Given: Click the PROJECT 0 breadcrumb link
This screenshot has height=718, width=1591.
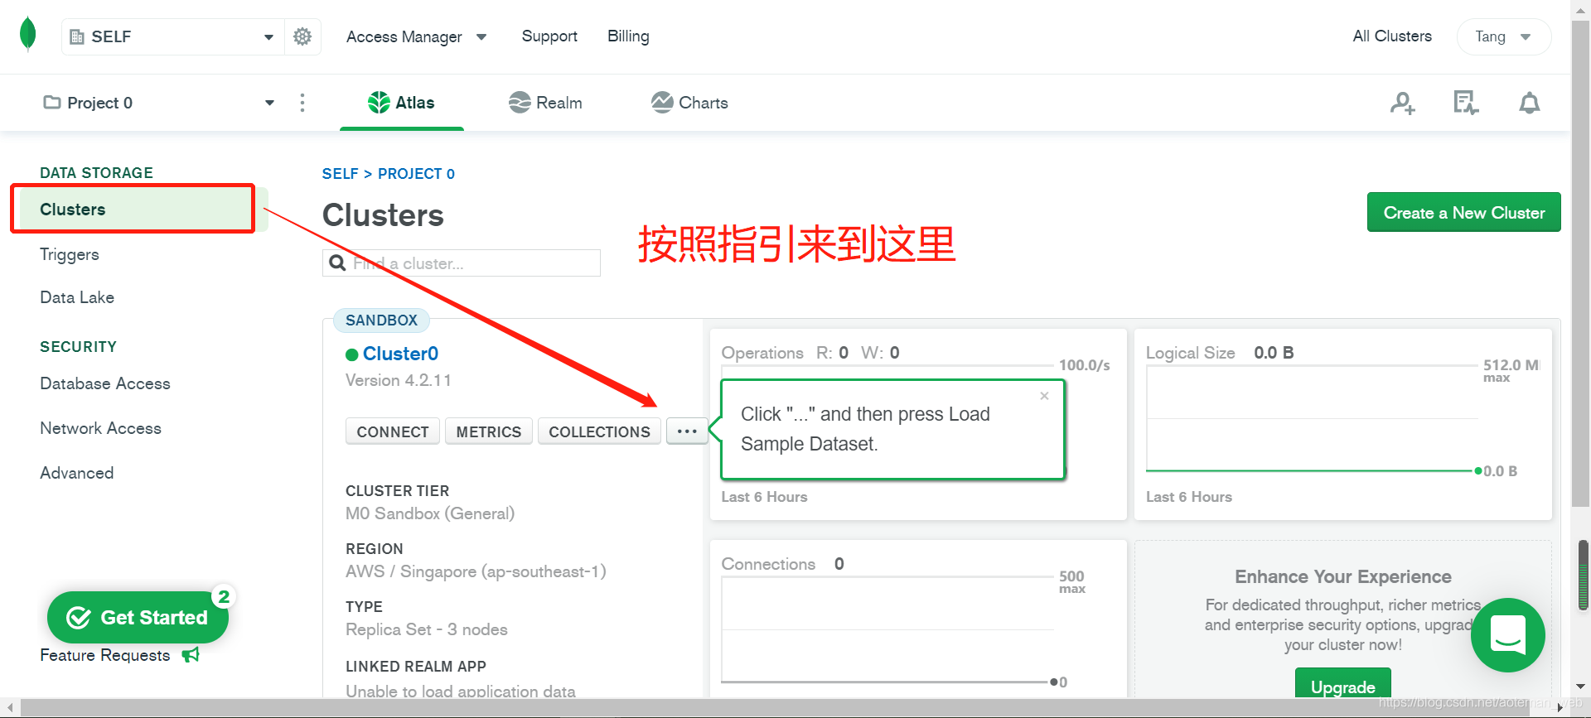Looking at the screenshot, I should coord(416,174).
